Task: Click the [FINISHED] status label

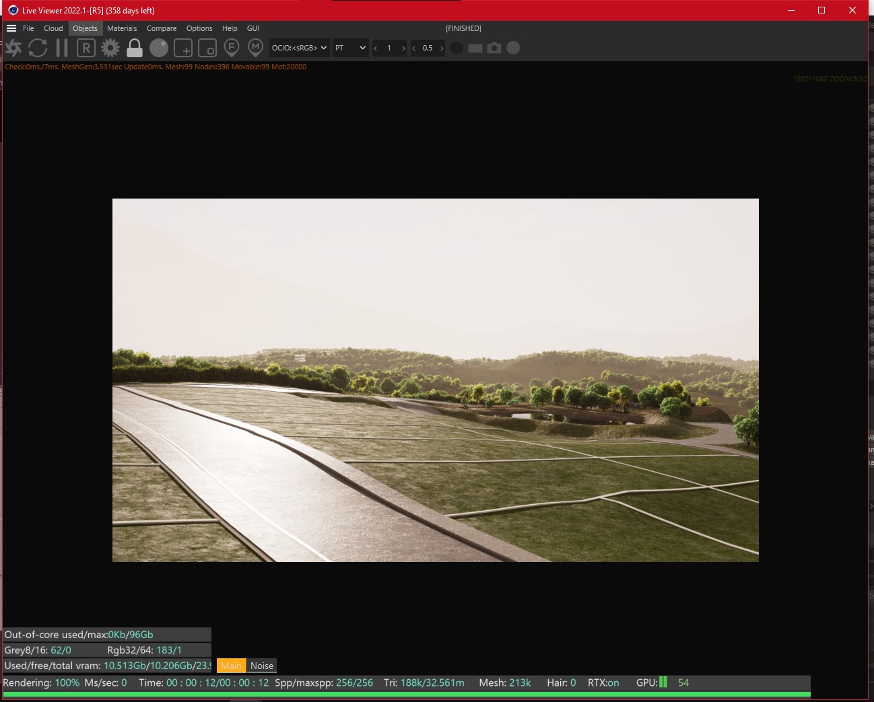Action: pos(463,28)
